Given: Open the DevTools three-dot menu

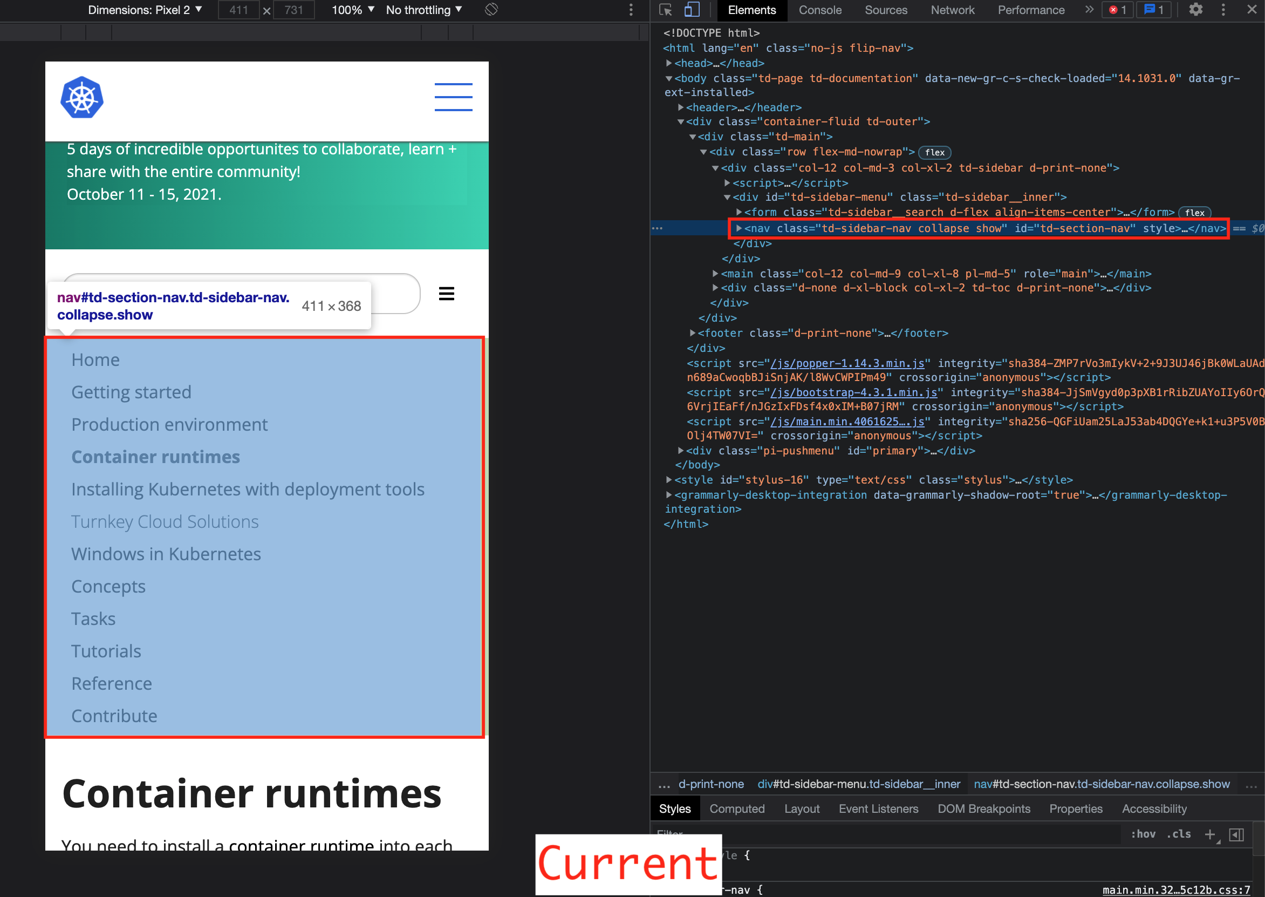Looking at the screenshot, I should tap(1223, 10).
